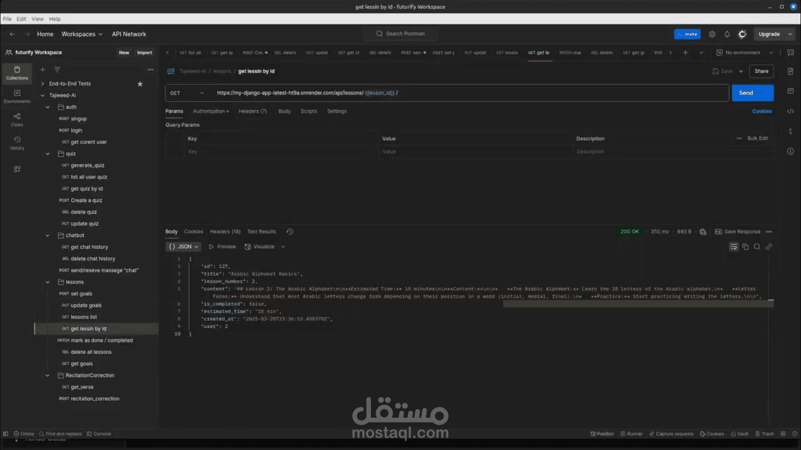Viewport: 801px width, 450px height.
Task: Collapse the chatbot folder
Action: 48,235
